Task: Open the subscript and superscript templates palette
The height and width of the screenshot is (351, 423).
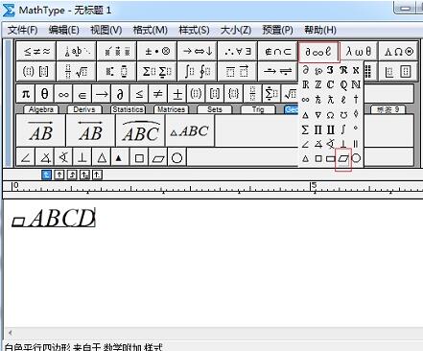Action: click(x=117, y=71)
